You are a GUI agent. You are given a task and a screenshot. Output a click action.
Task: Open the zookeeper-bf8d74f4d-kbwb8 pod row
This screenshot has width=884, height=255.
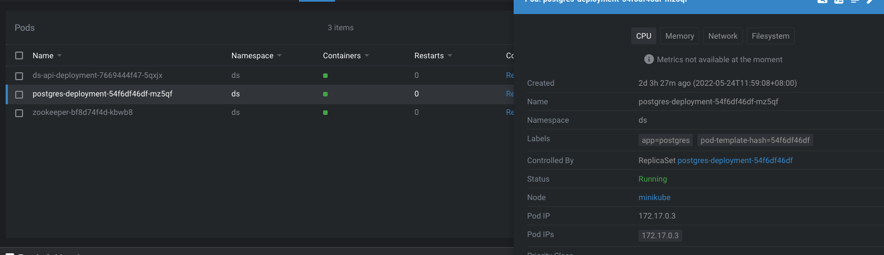tap(260, 113)
